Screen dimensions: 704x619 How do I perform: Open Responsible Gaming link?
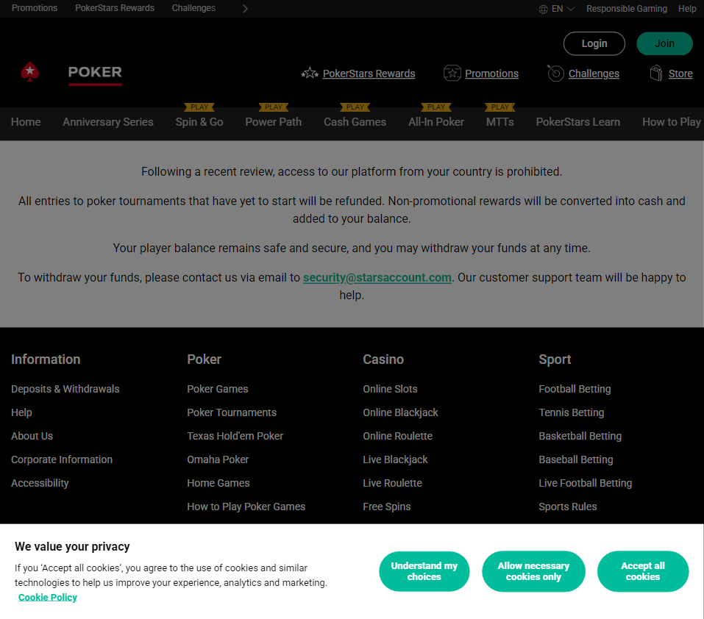(626, 9)
